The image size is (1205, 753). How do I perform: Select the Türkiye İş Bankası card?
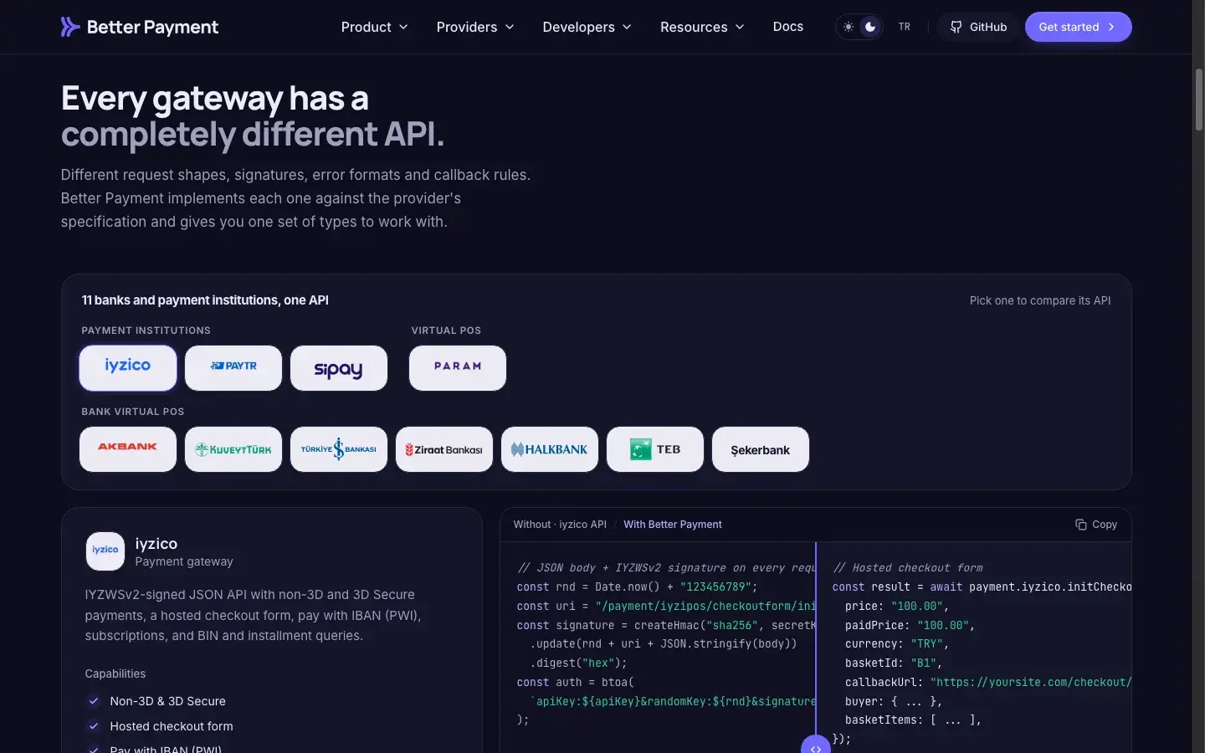click(x=339, y=449)
